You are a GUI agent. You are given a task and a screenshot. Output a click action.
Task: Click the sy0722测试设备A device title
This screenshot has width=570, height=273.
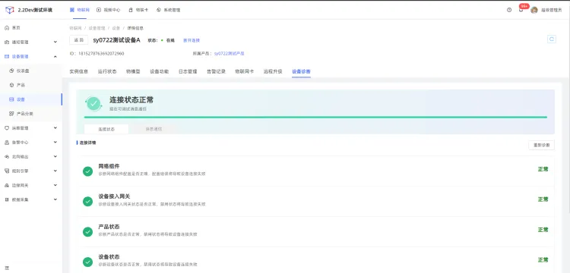click(117, 40)
